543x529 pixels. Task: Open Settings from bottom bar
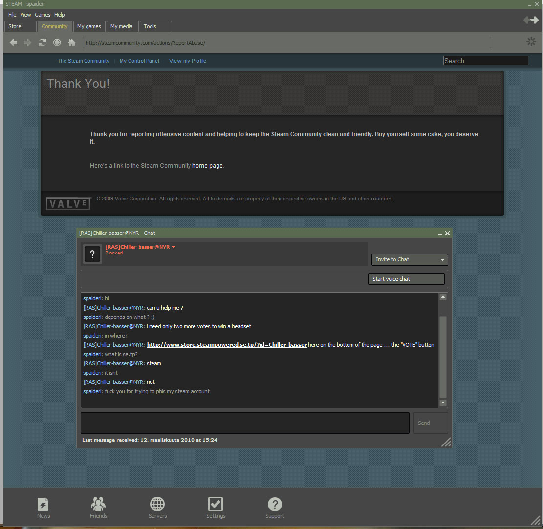(216, 507)
